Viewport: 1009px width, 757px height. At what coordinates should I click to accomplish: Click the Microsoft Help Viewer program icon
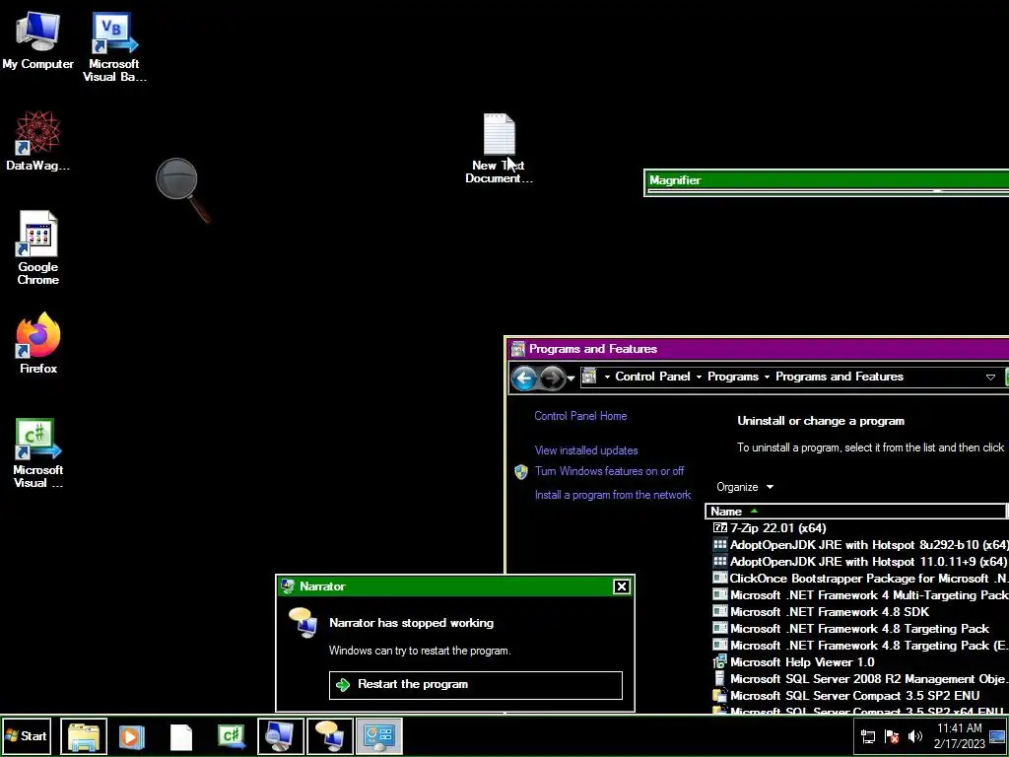[x=719, y=661]
